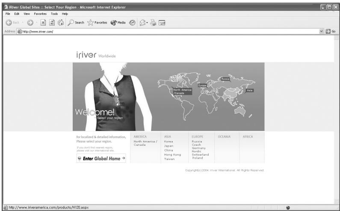Select the Russia label on map
This screenshot has width=340, height=211.
click(x=225, y=79)
